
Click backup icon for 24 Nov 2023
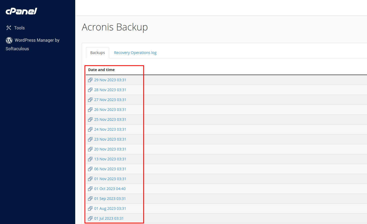(90, 129)
